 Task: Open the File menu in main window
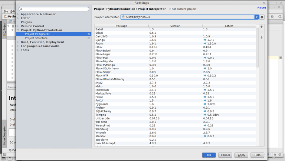coord(6,11)
